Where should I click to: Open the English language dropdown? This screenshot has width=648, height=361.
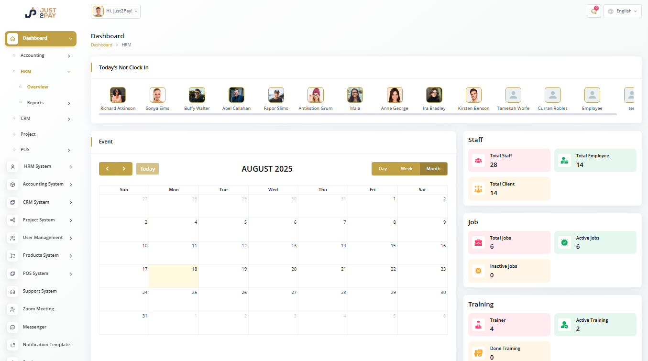point(622,11)
